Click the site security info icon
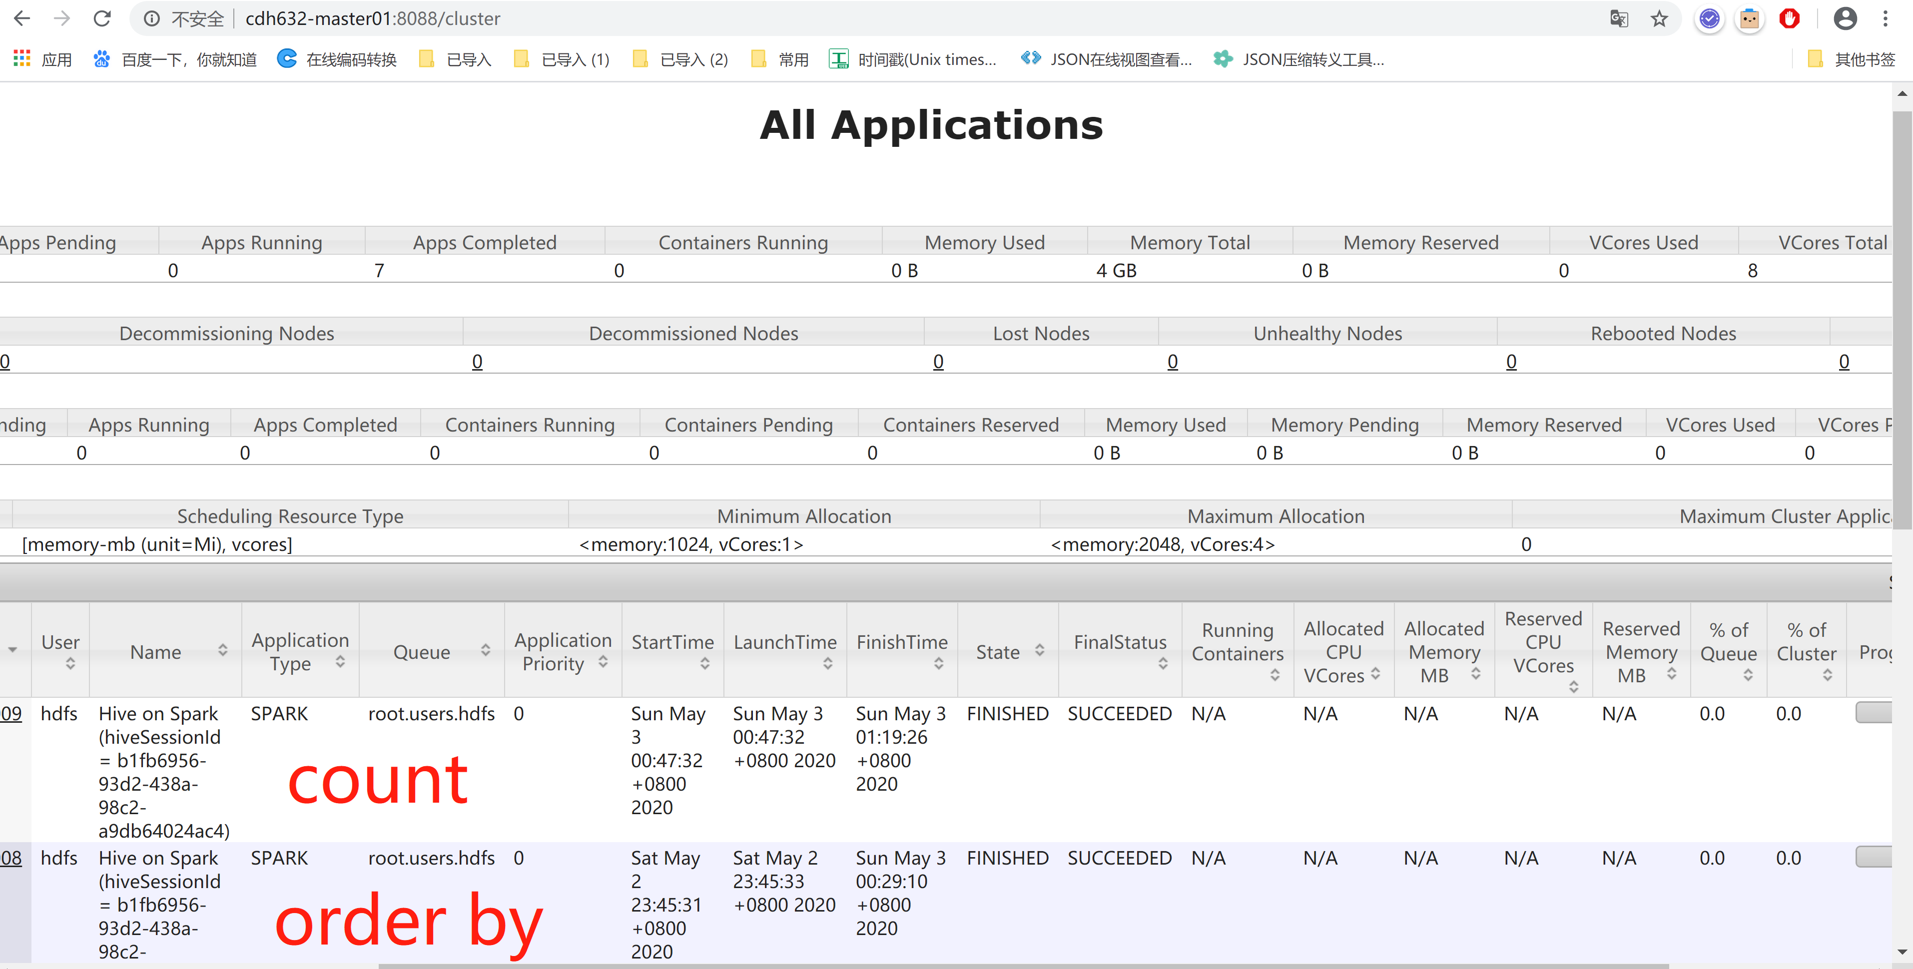Image resolution: width=1913 pixels, height=969 pixels. click(151, 18)
